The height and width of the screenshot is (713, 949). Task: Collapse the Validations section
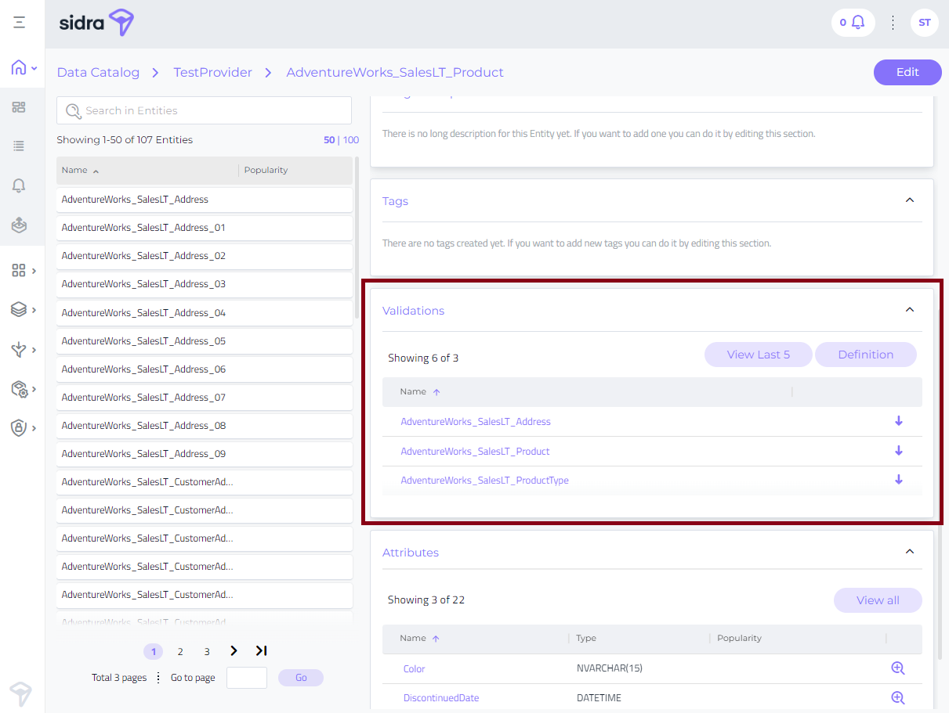point(909,310)
